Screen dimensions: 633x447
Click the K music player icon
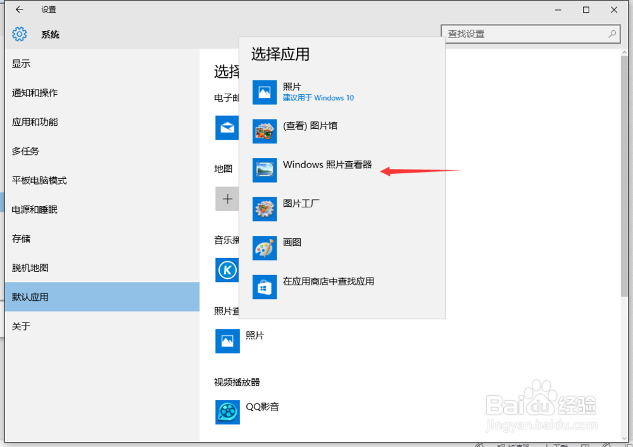[x=227, y=270]
